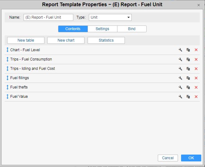Copy the Trips - Fuel Consumption table
The image size is (205, 167).
(x=188, y=59)
